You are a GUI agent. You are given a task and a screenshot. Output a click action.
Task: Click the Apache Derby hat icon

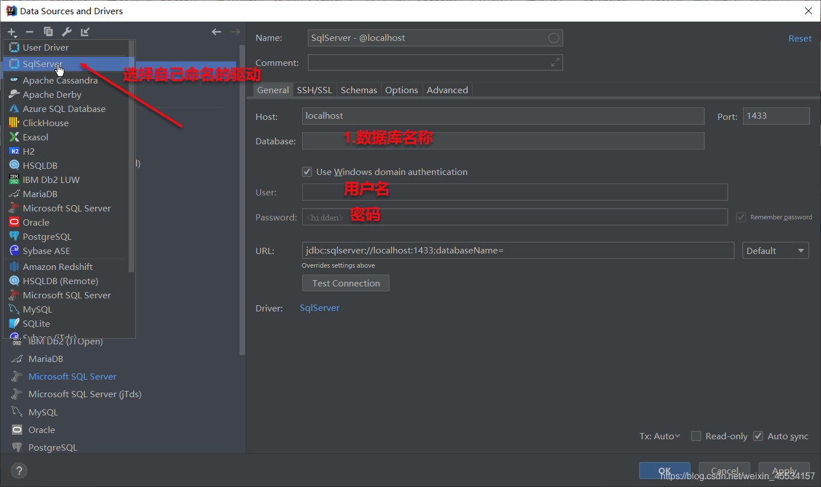tap(14, 94)
